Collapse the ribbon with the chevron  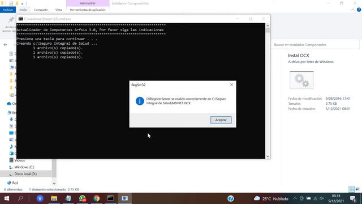(x=352, y=10)
